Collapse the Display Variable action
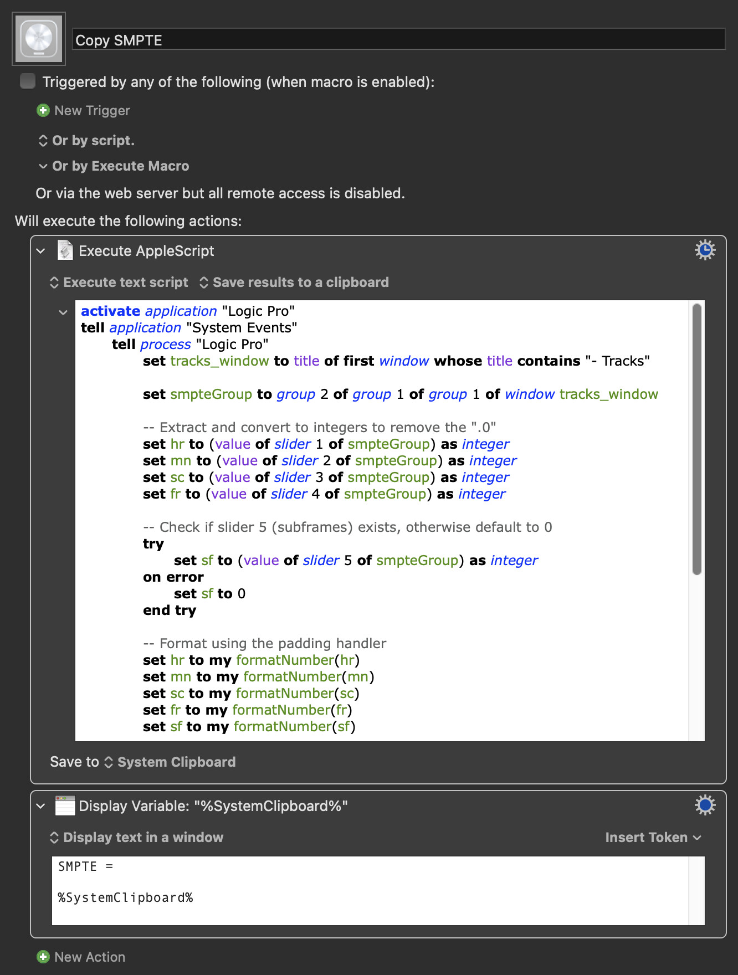This screenshot has width=738, height=975. pos(41,806)
